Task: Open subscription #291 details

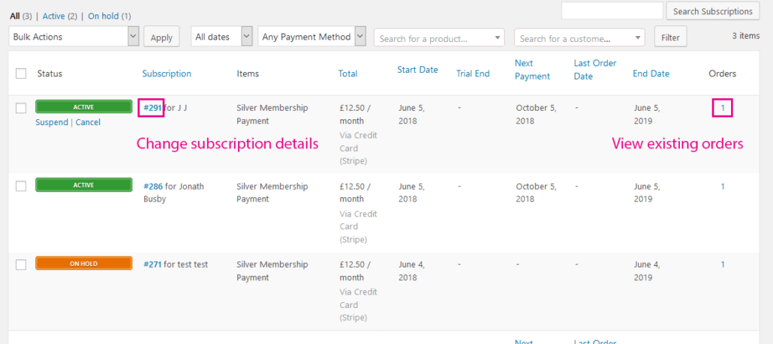Action: click(152, 108)
